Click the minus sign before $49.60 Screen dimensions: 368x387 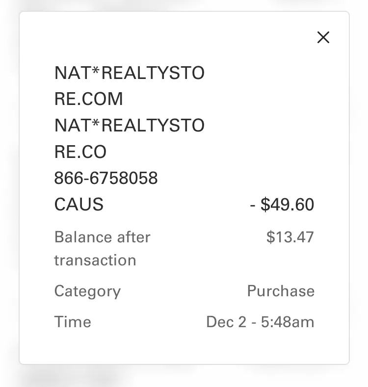click(253, 205)
